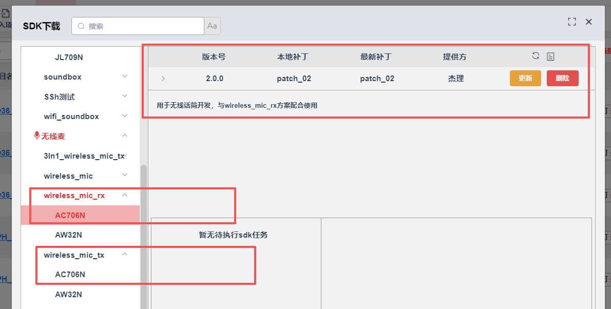The image size is (611, 309).
Task: Open the log document icon in the table header
Action: (x=550, y=56)
